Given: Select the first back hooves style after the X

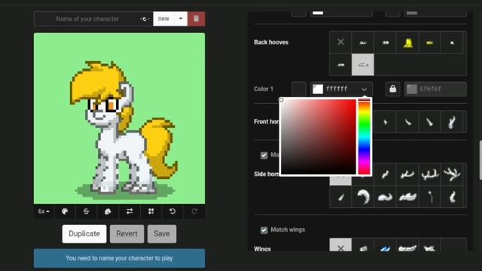Looking at the screenshot, I should [363, 42].
